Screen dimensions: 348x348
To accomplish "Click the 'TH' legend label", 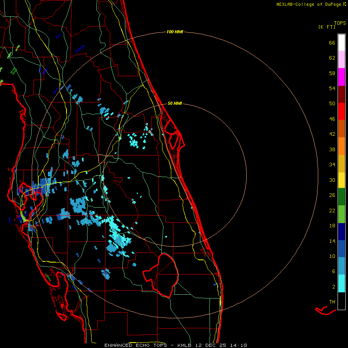I will point(332,302).
